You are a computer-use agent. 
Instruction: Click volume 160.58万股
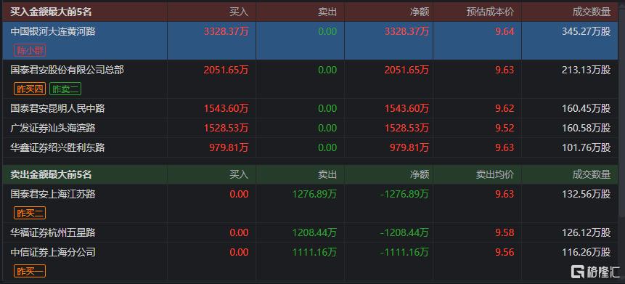click(586, 128)
